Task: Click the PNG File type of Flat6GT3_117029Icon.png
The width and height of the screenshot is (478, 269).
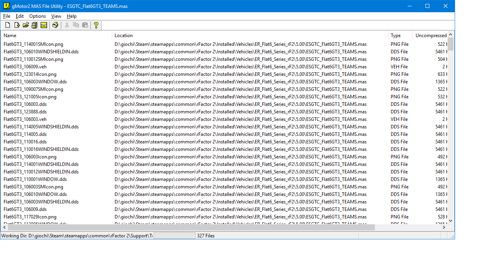Action: click(x=399, y=217)
